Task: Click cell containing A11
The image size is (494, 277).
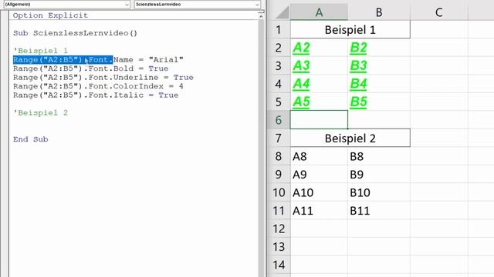Action: [319, 210]
